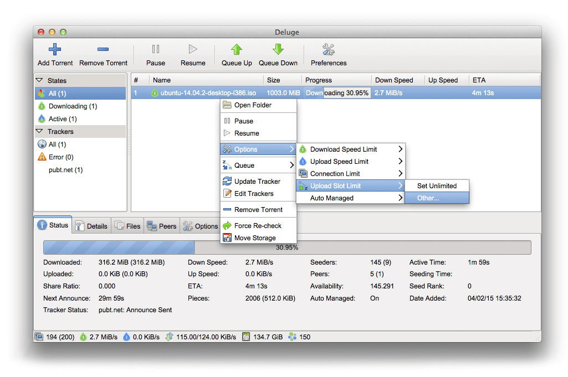Image resolution: width=568 pixels, height=377 pixels.
Task: Select the All (1) states filter
Action: pos(80,94)
